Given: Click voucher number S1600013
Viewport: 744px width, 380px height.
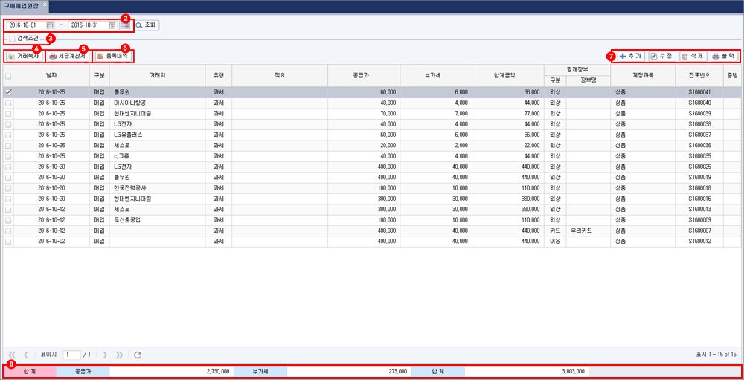Looking at the screenshot, I should (x=699, y=210).
